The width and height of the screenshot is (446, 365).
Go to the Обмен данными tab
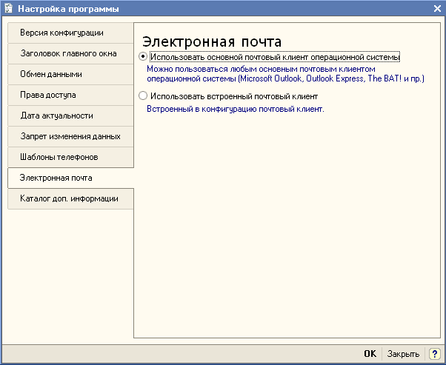70,75
